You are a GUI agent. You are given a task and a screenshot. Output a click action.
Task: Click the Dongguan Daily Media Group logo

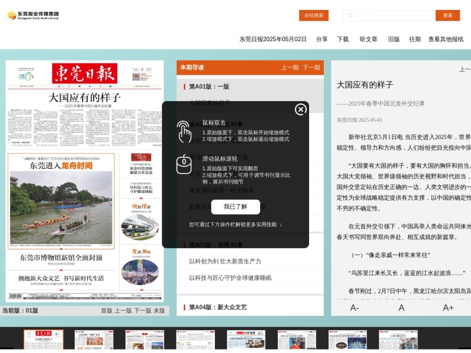[x=33, y=15]
